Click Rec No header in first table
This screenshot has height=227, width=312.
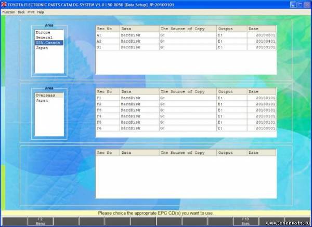pos(108,29)
